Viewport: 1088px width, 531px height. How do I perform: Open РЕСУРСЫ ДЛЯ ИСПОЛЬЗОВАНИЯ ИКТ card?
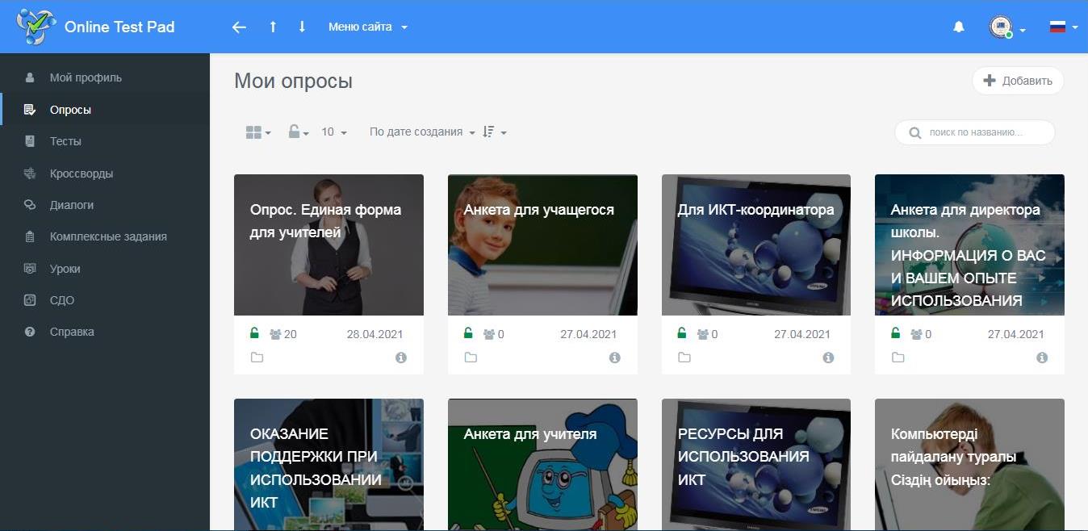[755, 465]
